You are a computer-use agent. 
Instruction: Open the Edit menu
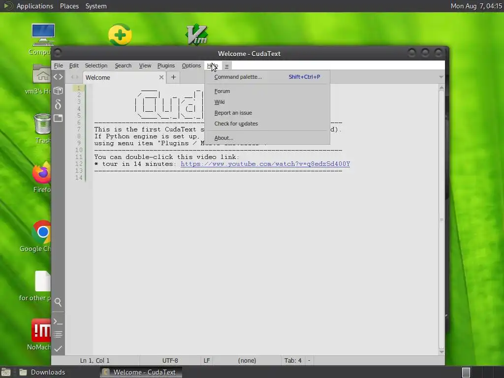pyautogui.click(x=74, y=65)
